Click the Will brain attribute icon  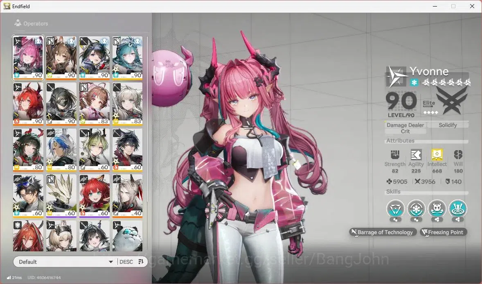pyautogui.click(x=458, y=155)
